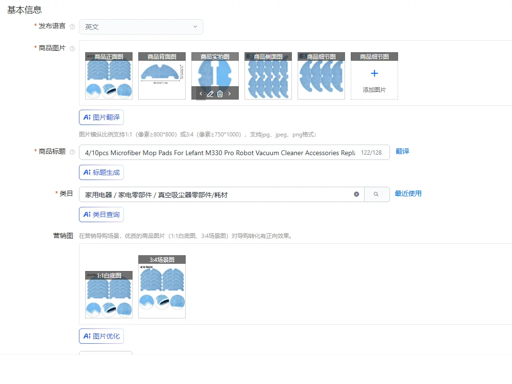The image size is (512, 384).
Task: Move 商品实拍图 image left with arrow
Action: tap(201, 94)
